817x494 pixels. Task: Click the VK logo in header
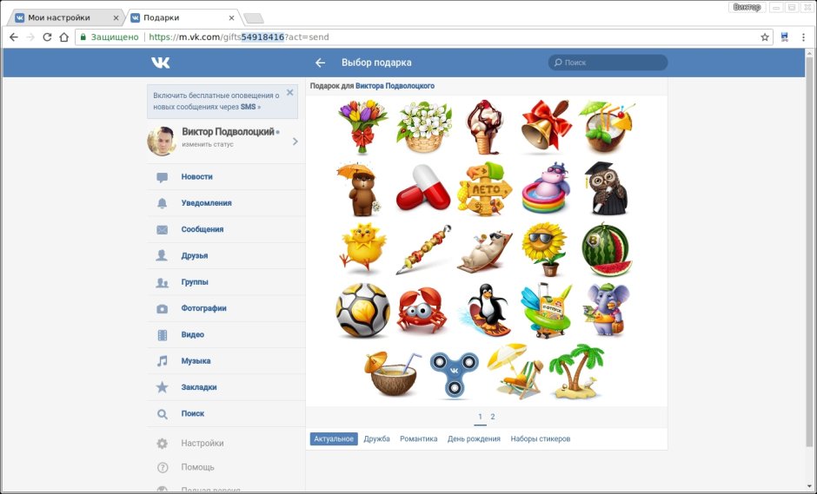pos(161,63)
